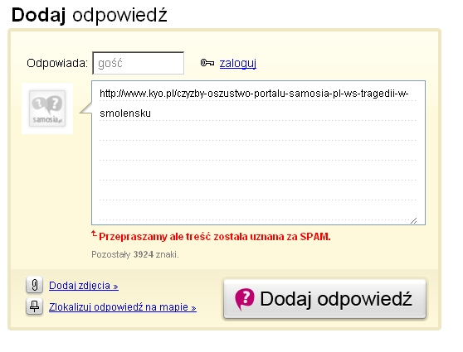The image size is (463, 352).
Task: Click the SPAM error message text
Action: point(215,236)
